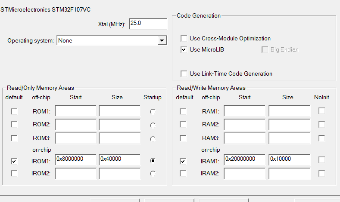This screenshot has height=202, width=340.
Task: Select IROM1 Startup radio button
Action: tap(153, 160)
